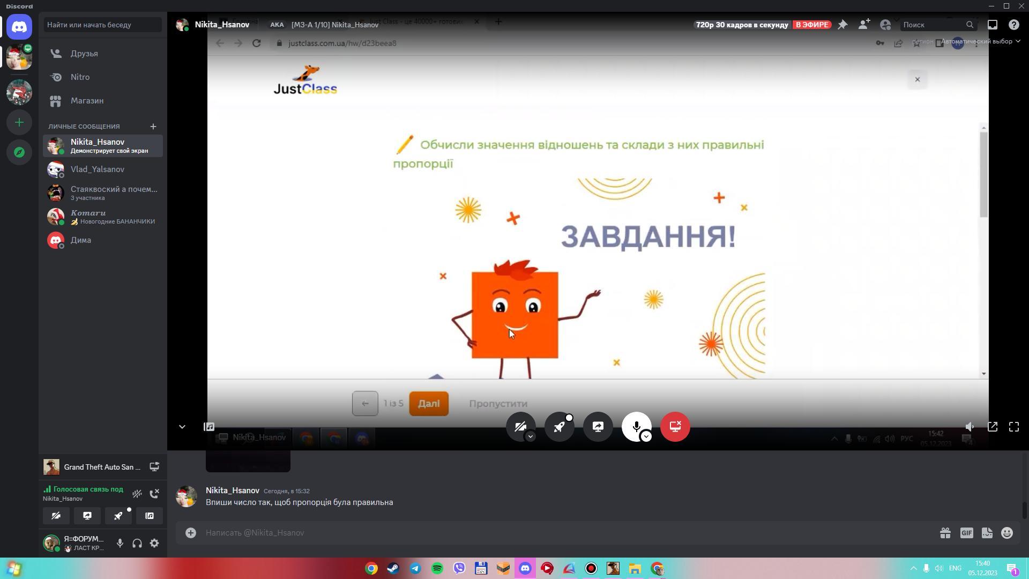
Task: Enter fullscreen stream view
Action: click(1013, 427)
